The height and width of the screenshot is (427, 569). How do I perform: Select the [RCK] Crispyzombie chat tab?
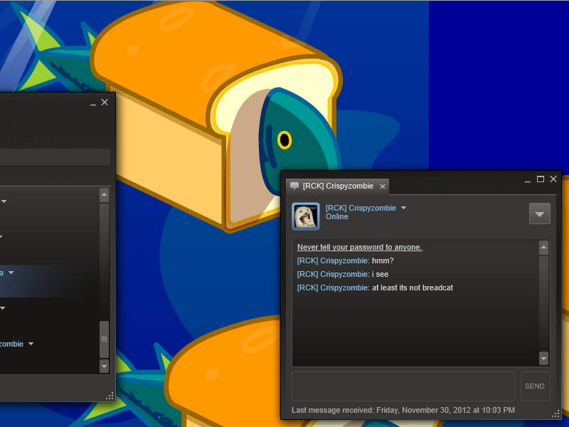pyautogui.click(x=333, y=186)
